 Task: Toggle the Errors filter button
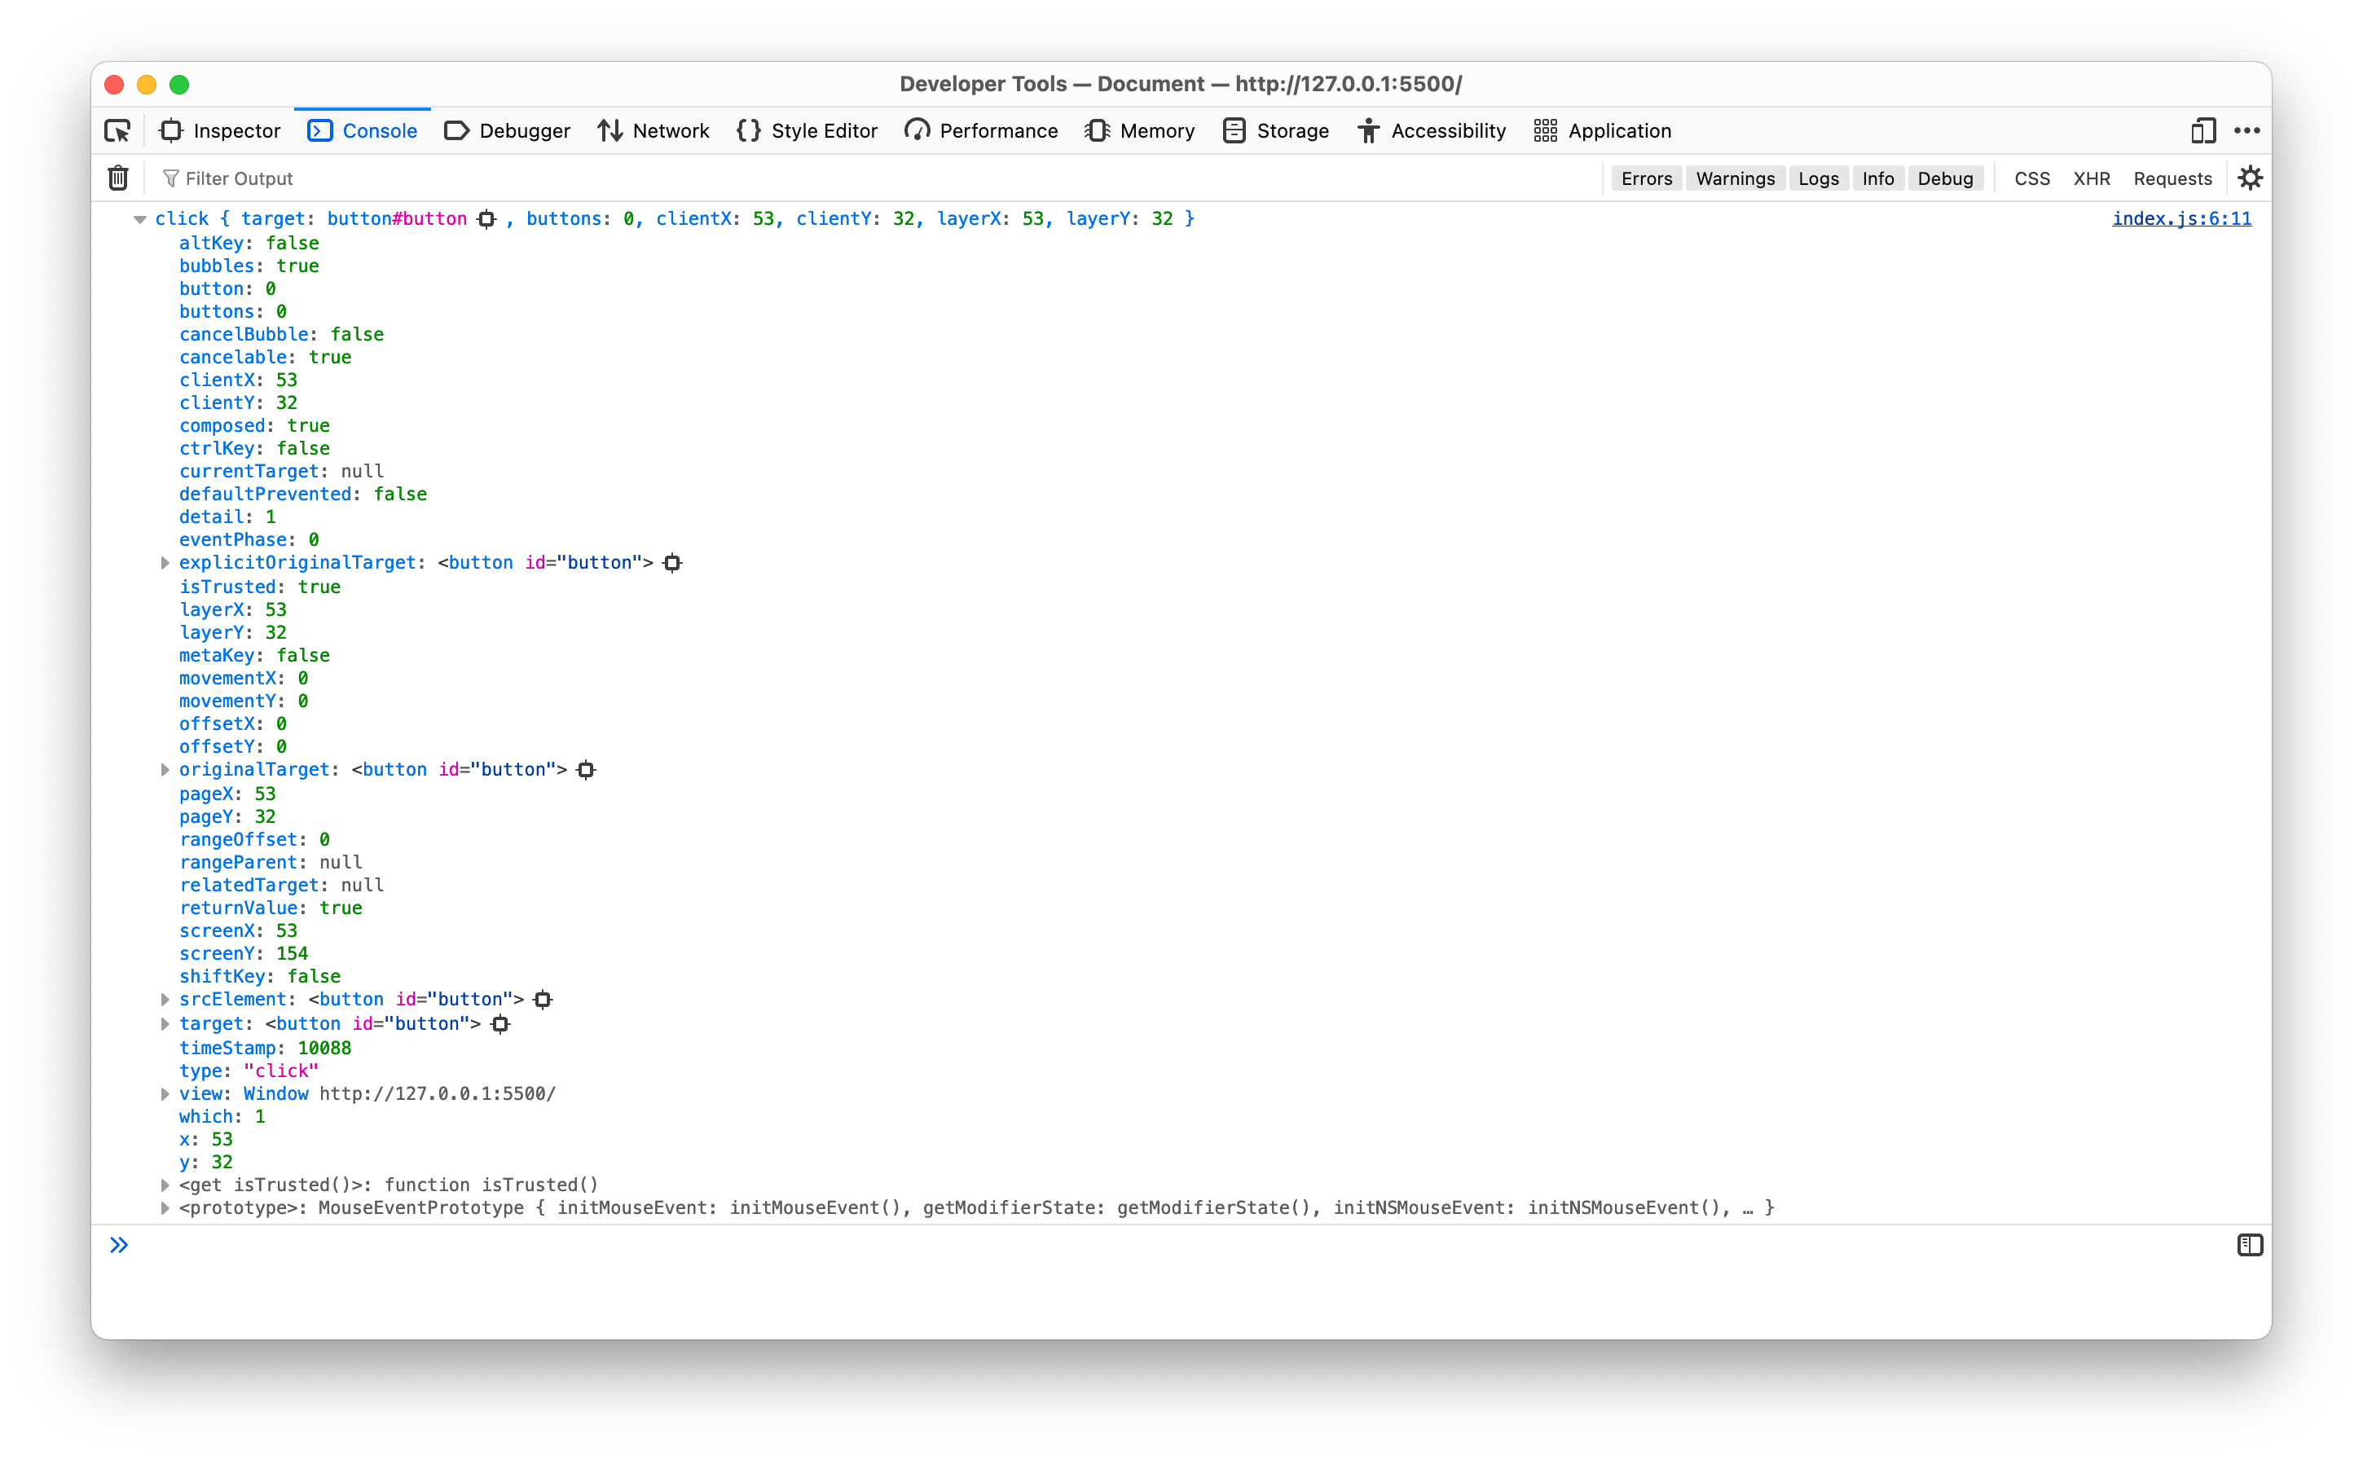click(x=1646, y=178)
